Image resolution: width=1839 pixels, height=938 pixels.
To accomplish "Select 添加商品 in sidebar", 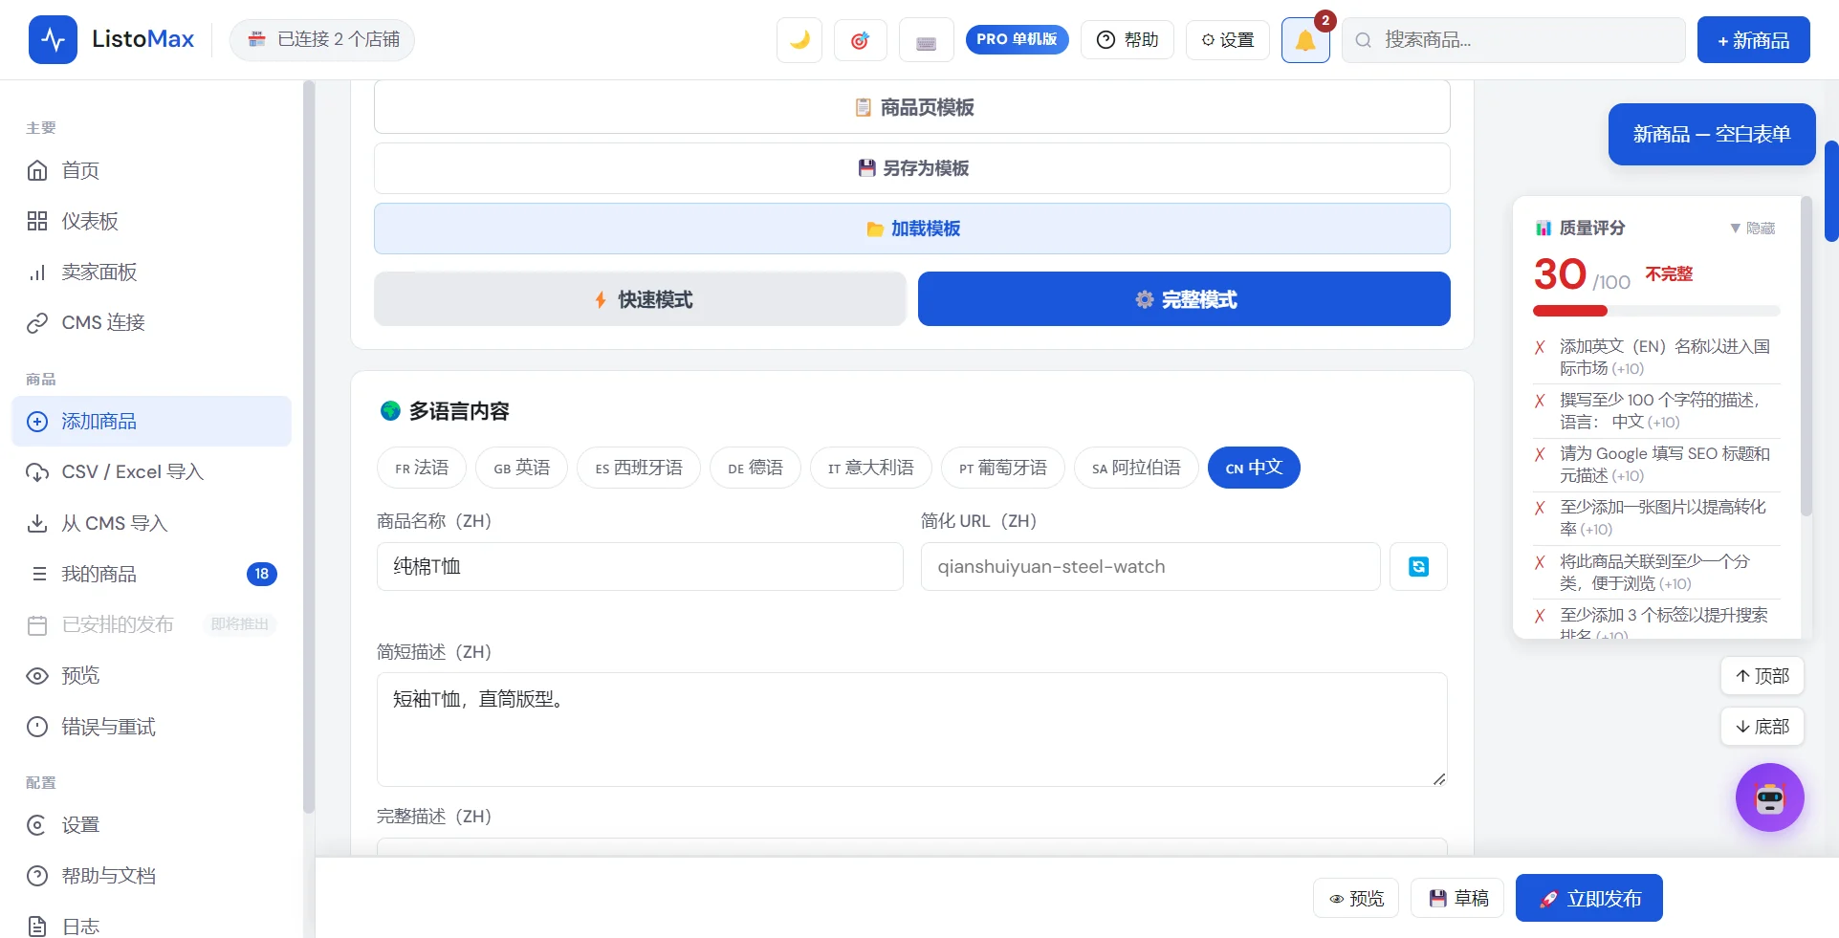I will point(151,421).
